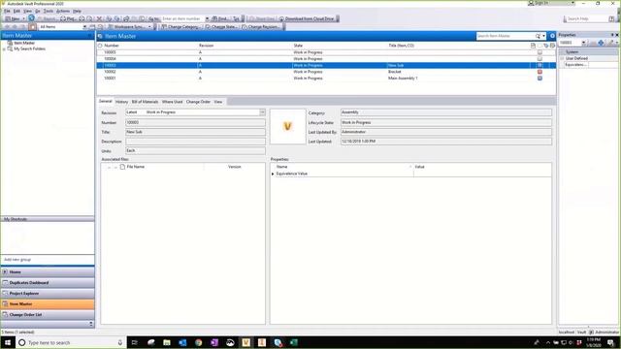Open the Actions menu
This screenshot has width=621, height=349.
[x=62, y=11]
